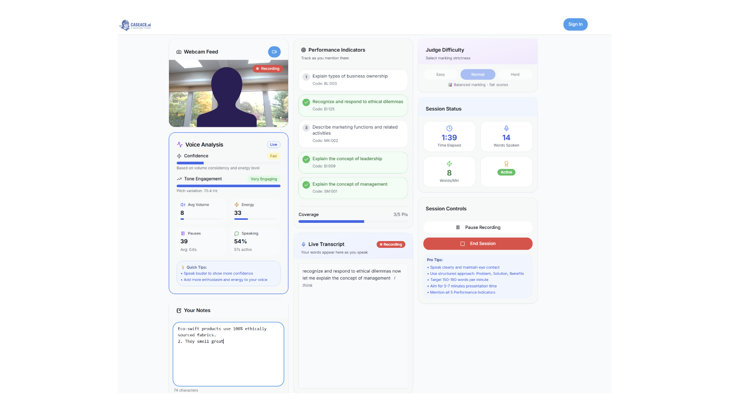Select Hard judge difficulty
The width and height of the screenshot is (729, 410).
pos(515,74)
